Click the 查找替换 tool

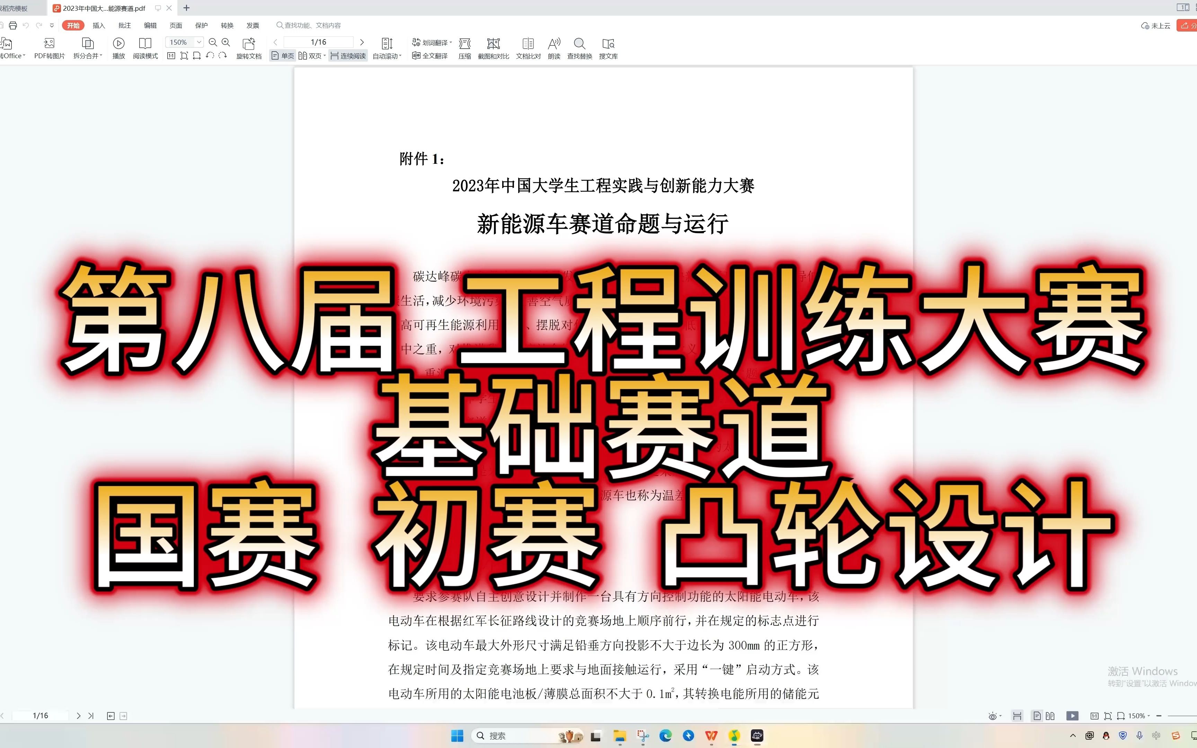tap(580, 48)
